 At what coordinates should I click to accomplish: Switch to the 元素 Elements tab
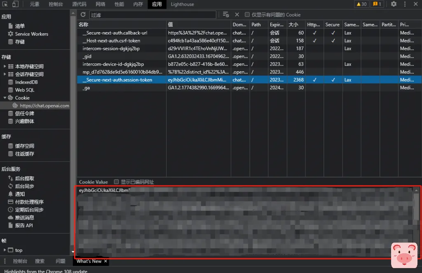[x=35, y=4]
